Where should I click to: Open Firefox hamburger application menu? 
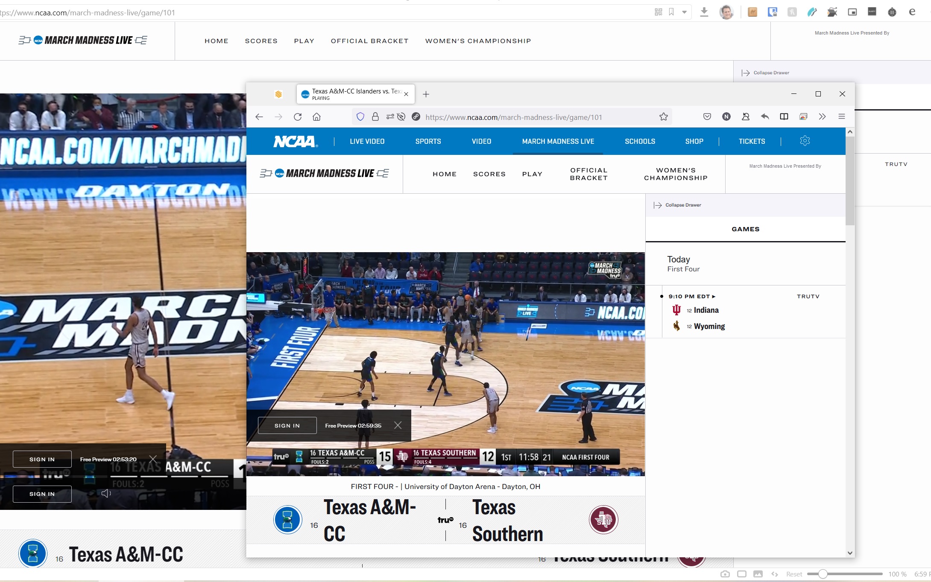(842, 116)
